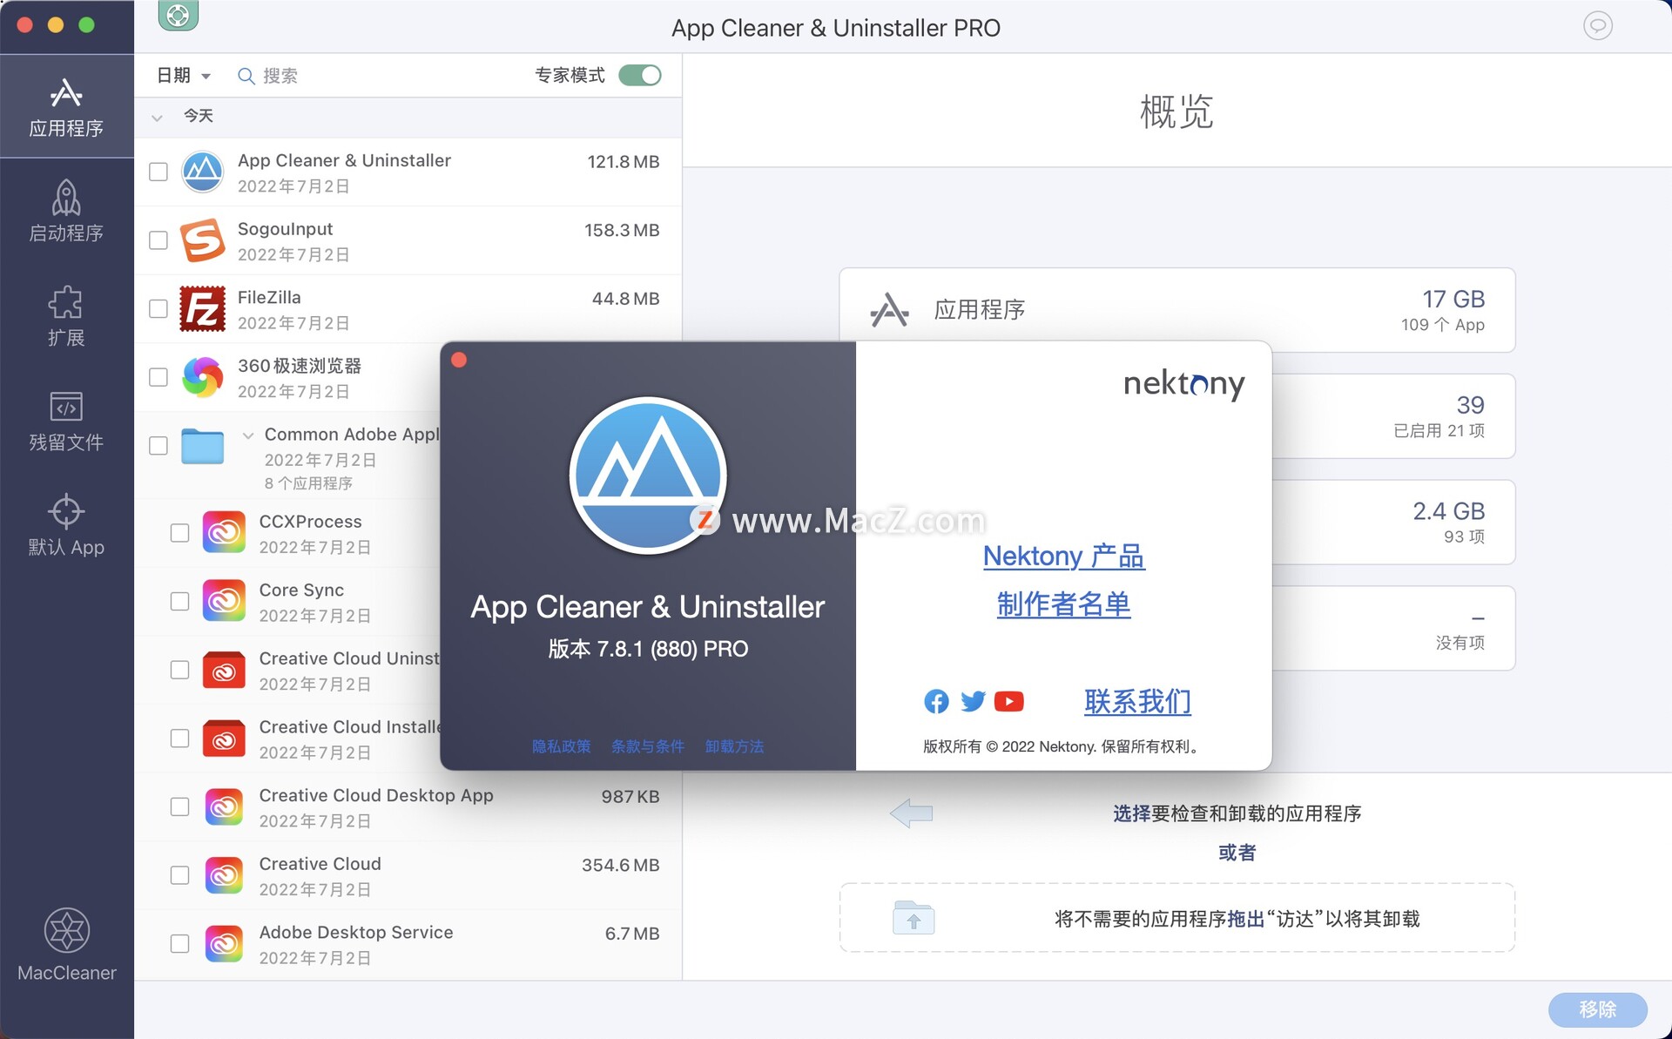Image resolution: width=1672 pixels, height=1039 pixels.
Task: Open the Nektony 产品 link
Action: (x=1063, y=556)
